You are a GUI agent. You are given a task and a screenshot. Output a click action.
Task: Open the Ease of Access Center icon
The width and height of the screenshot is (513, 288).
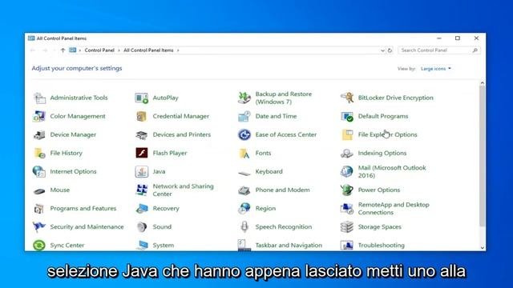tap(244, 134)
